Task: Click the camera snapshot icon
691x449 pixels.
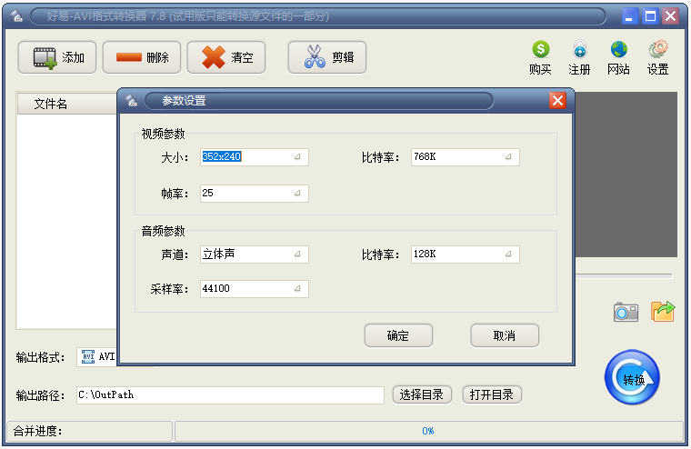Action: (626, 312)
